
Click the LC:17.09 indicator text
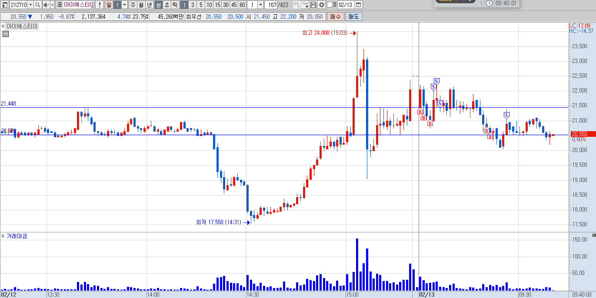pos(580,26)
